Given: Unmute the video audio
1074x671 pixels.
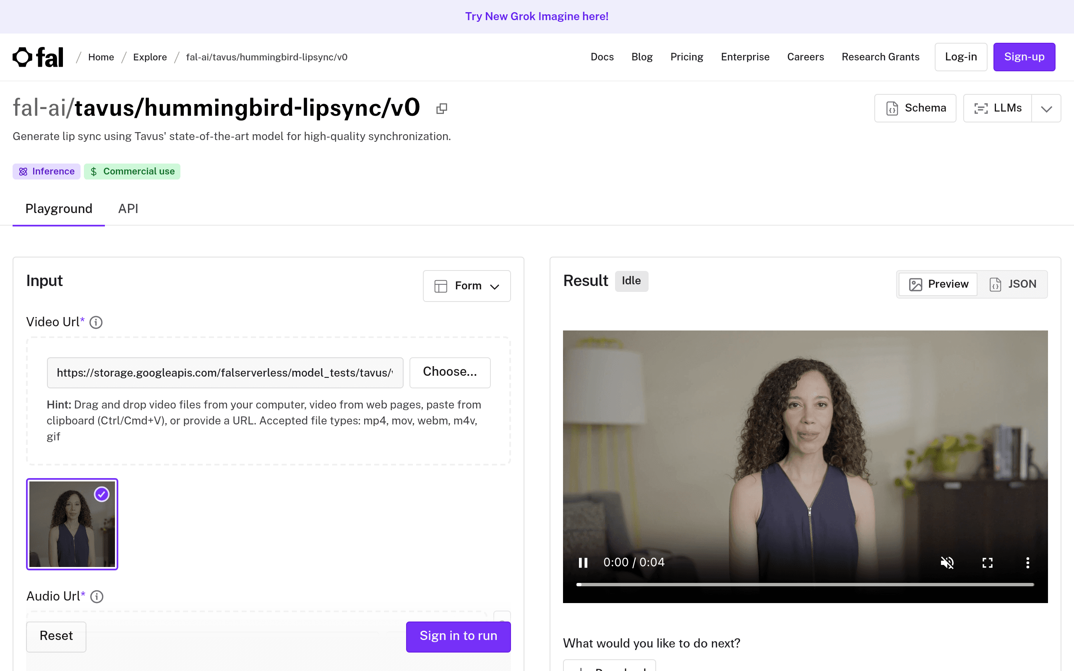Looking at the screenshot, I should [x=947, y=563].
